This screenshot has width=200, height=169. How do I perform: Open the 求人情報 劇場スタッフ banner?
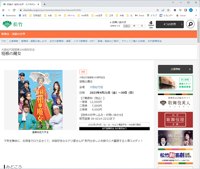coord(175,83)
